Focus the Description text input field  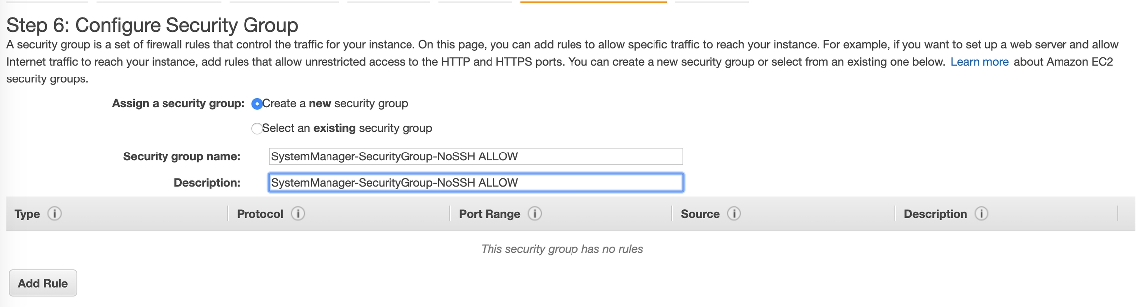476,183
